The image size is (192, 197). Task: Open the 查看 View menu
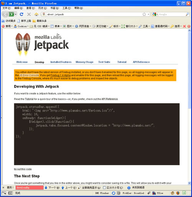(30, 8)
